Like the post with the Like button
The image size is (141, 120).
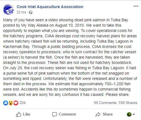pyautogui.click(x=23, y=114)
